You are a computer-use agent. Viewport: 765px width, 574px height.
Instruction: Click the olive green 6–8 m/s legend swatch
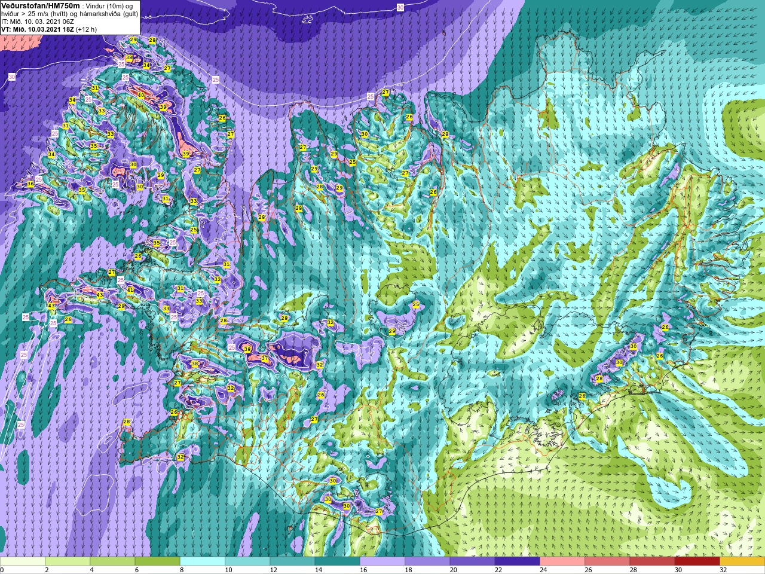point(157,561)
